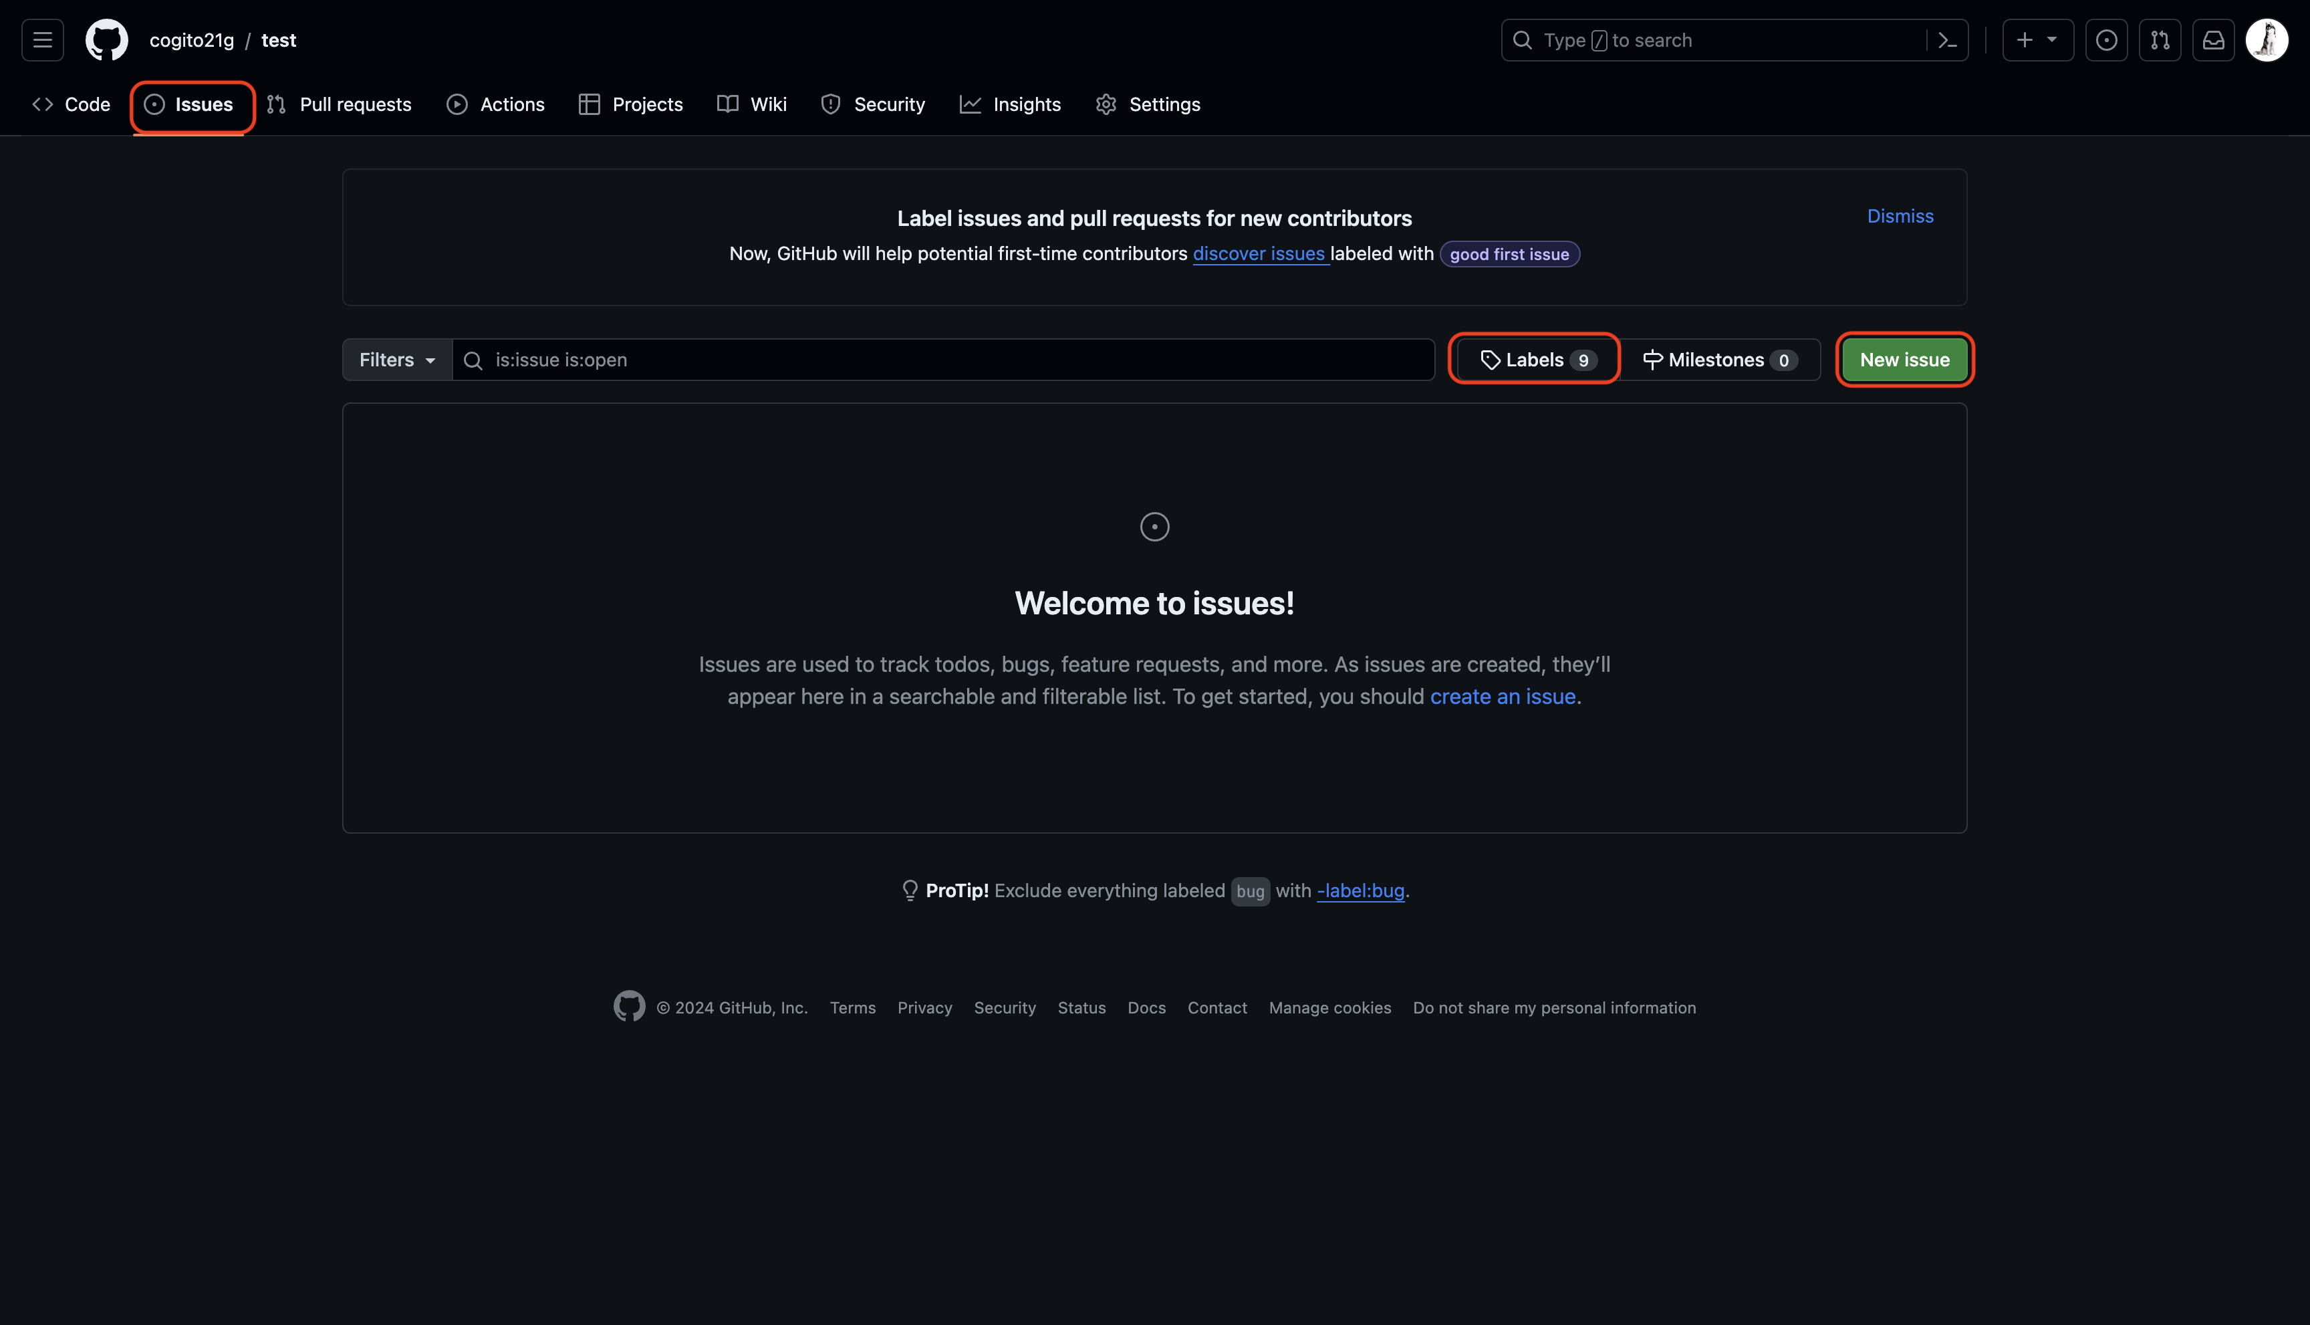Open the command palette icon
The width and height of the screenshot is (2310, 1325).
point(1947,40)
